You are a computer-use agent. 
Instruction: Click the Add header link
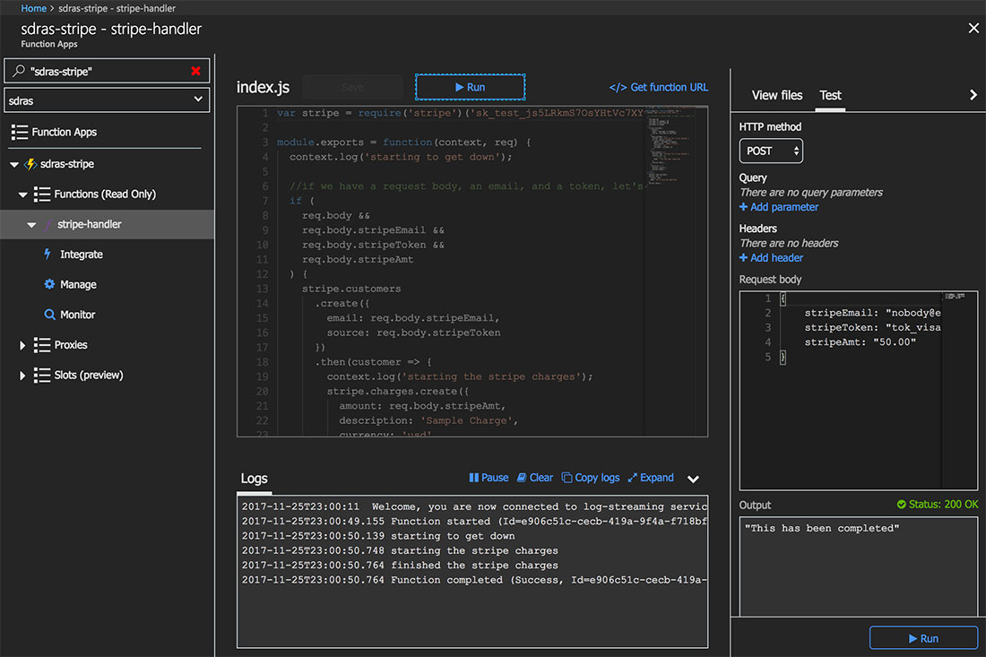[x=776, y=258]
